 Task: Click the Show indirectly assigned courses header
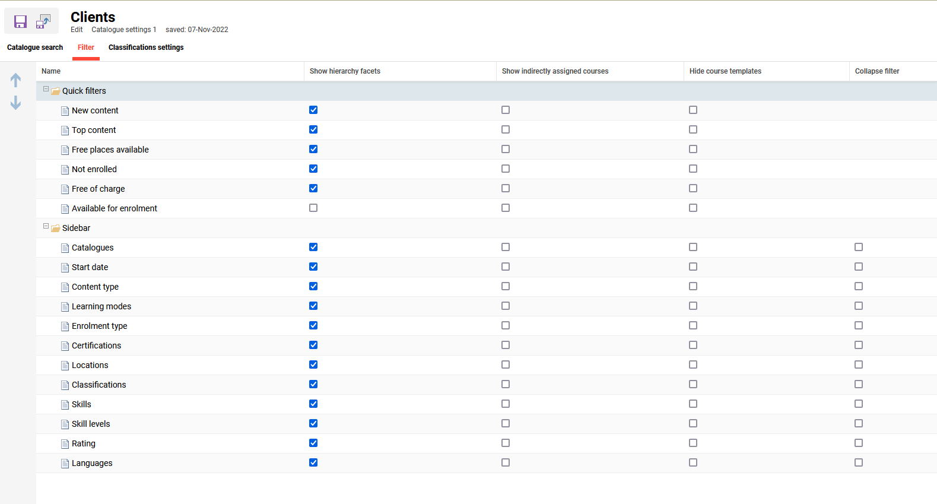[555, 71]
